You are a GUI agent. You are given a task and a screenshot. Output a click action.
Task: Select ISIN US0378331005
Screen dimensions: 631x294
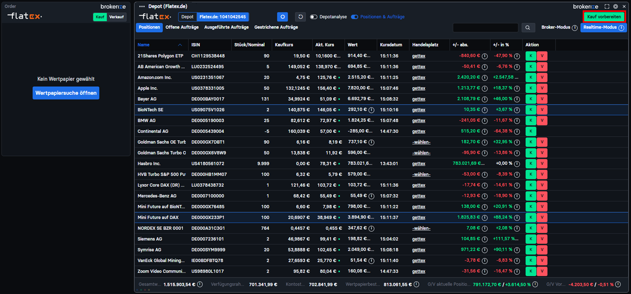208,88
